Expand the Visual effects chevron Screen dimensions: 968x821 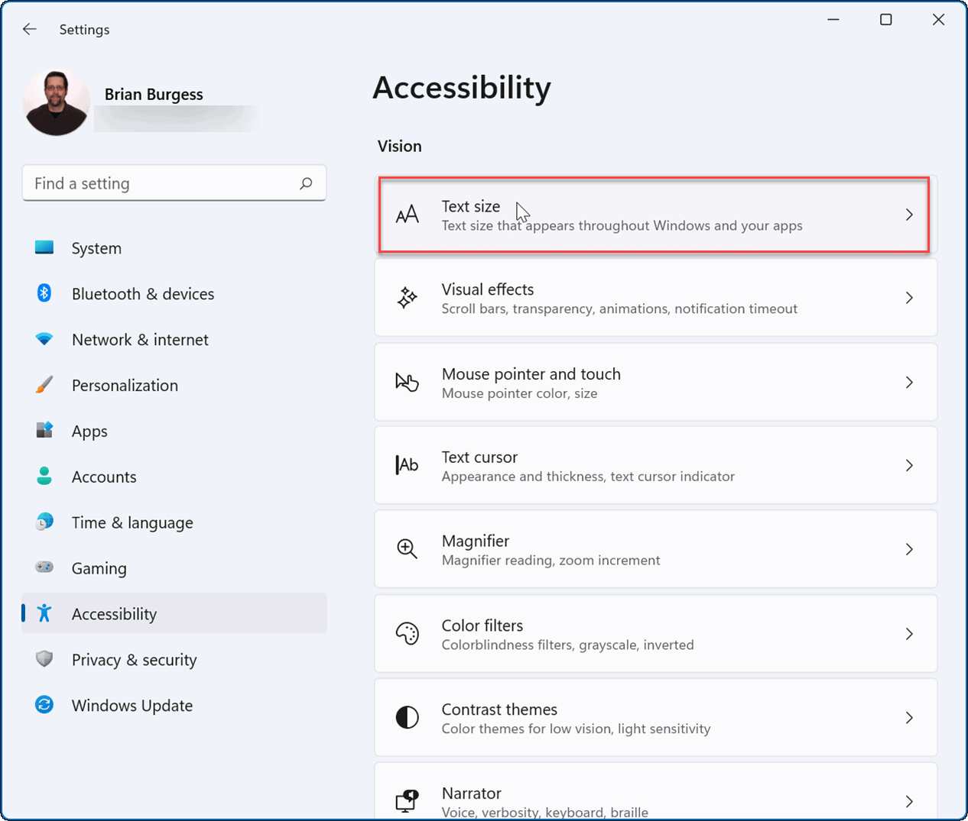(x=909, y=298)
